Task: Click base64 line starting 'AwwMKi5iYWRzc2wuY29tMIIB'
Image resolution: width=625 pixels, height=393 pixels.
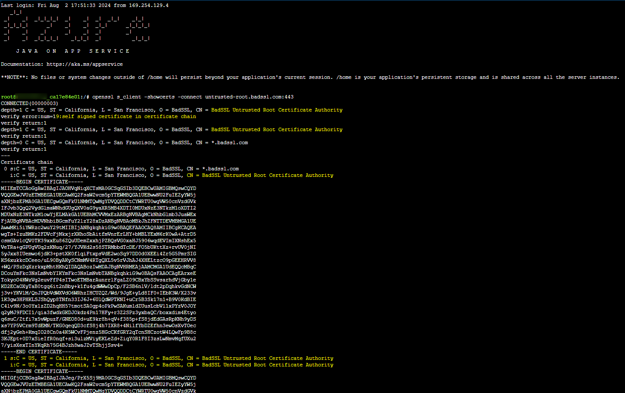Action: point(98,227)
